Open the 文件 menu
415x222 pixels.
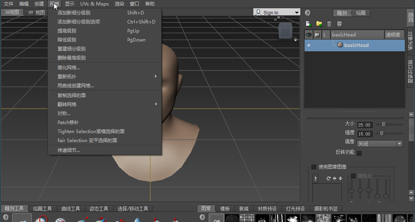(x=9, y=4)
